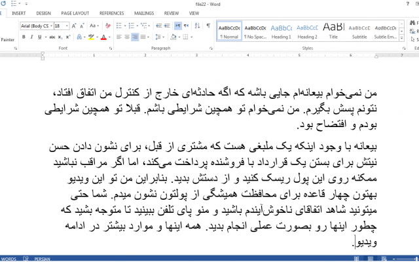Expand font color options arrow
Image resolution: width=419 pixels, height=262 pixels.
point(109,37)
